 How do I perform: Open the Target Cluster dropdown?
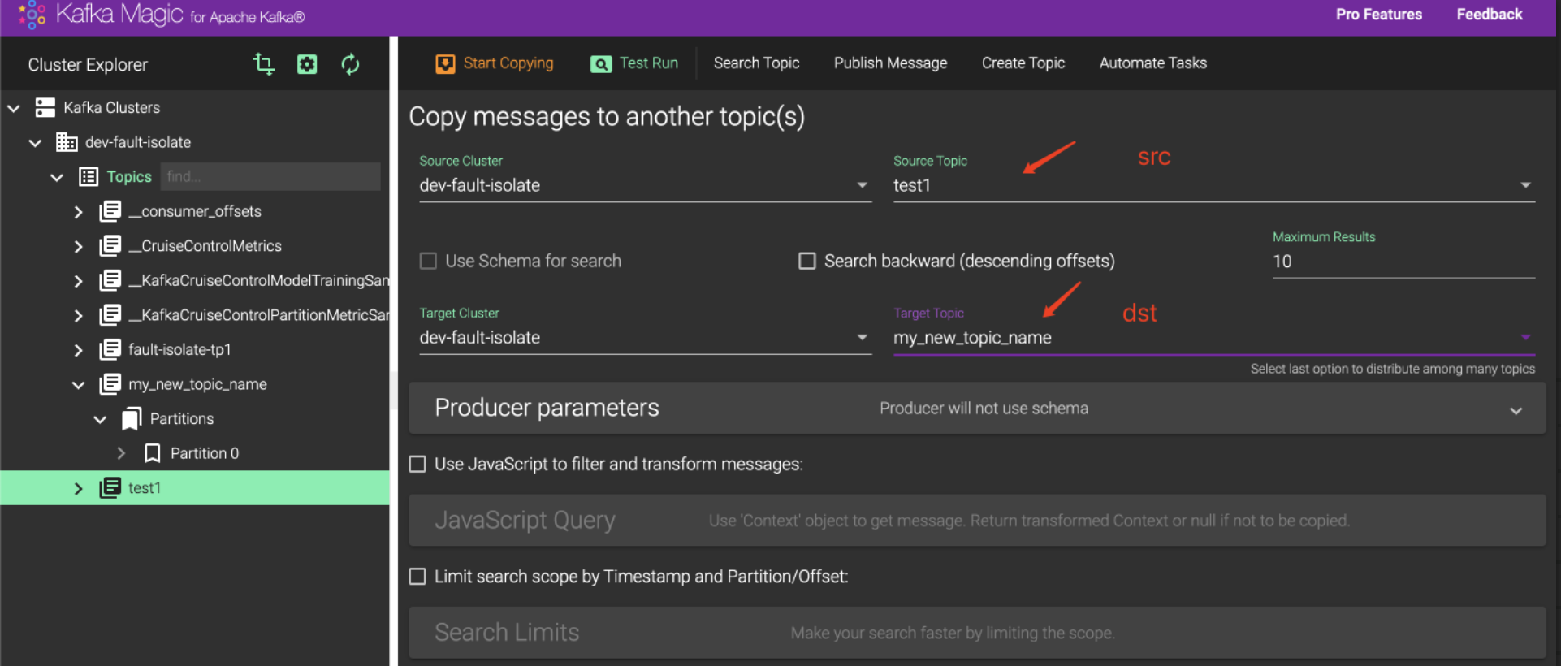coord(862,337)
